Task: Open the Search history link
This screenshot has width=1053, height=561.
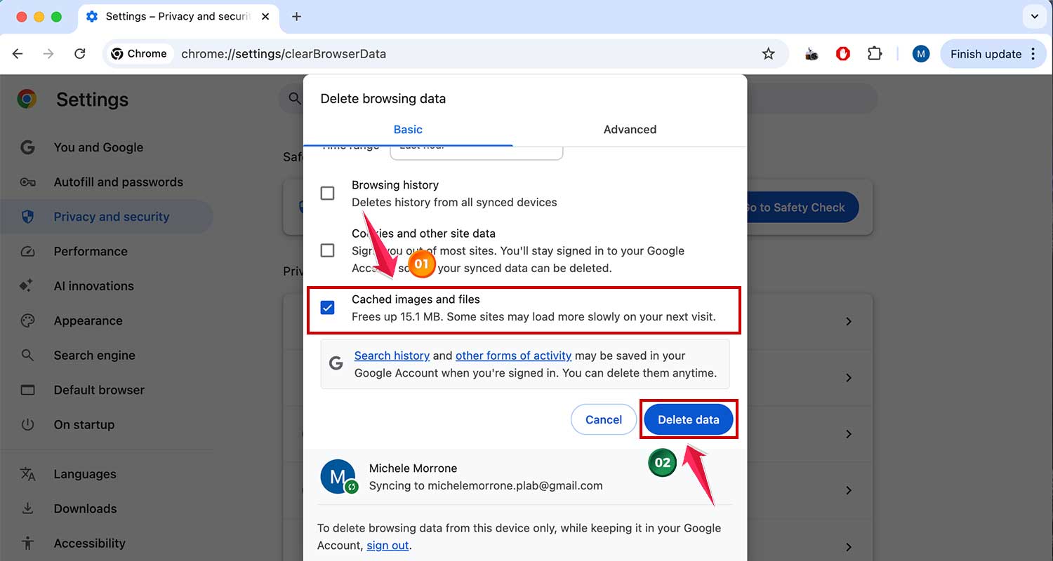Action: point(392,356)
